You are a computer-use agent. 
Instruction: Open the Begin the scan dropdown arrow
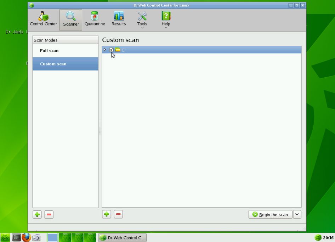tap(297, 214)
